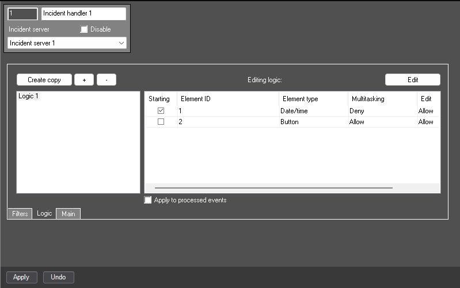Image resolution: width=460 pixels, height=288 pixels.
Task: Add a new logic with plus button
Action: 84,80
